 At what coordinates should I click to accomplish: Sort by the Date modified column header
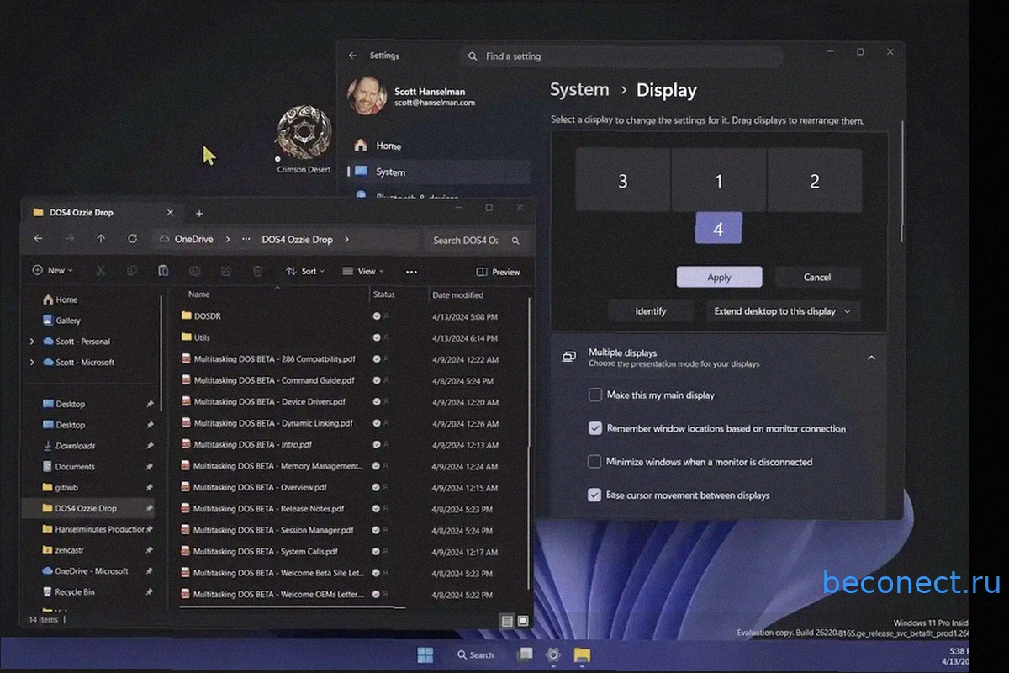[457, 295]
